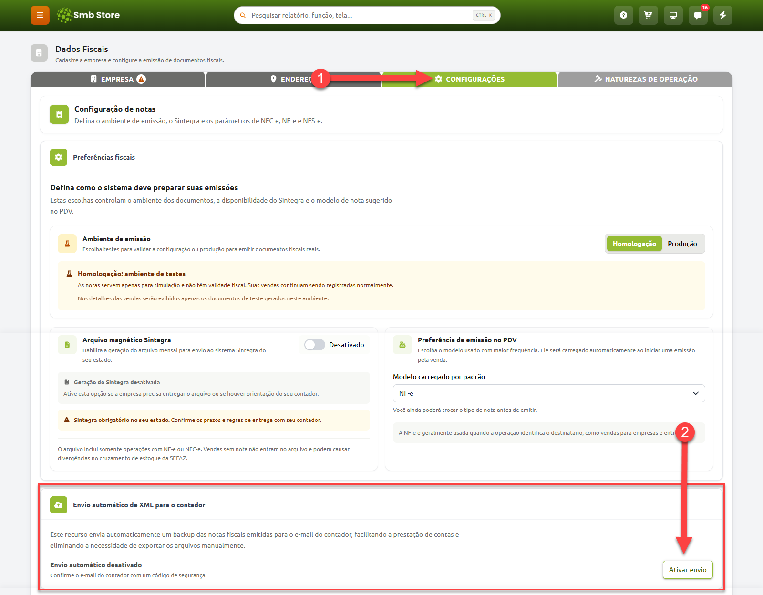Click the lightning bolt quick actions icon
Screen dimensions: 763x595
point(722,15)
